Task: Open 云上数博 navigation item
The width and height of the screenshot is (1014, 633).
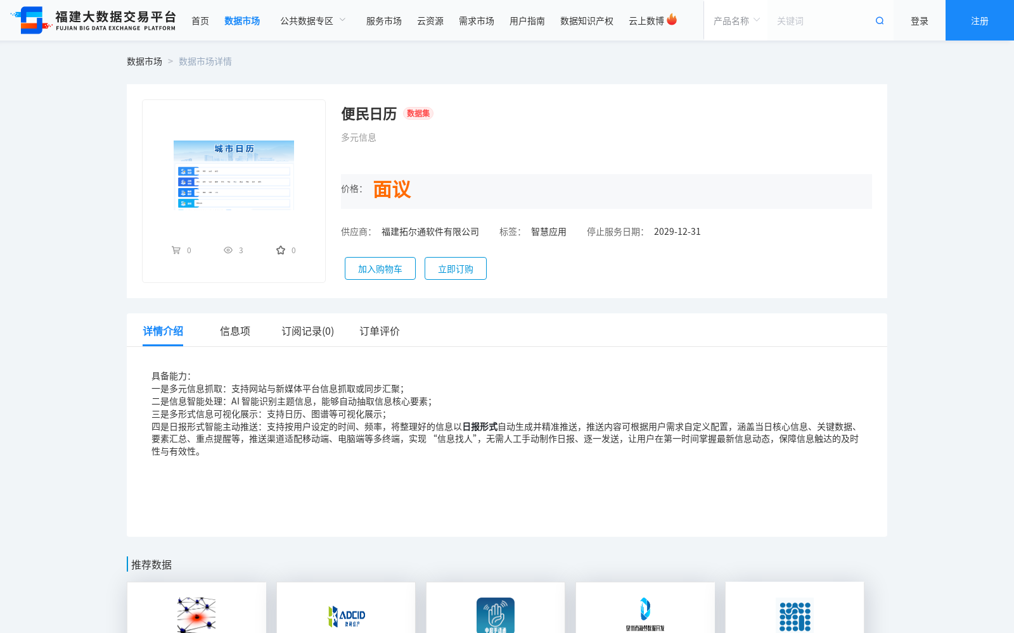Action: pos(646,21)
